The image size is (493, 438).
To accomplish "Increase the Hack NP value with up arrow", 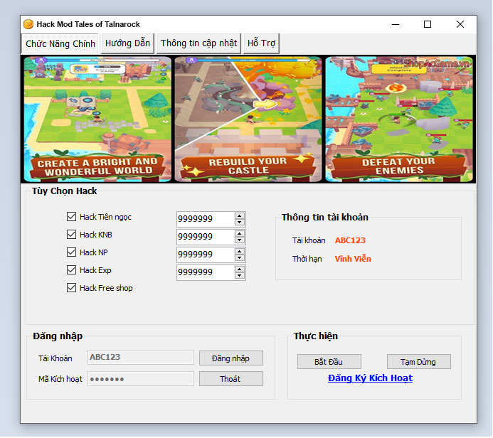I will tap(240, 252).
